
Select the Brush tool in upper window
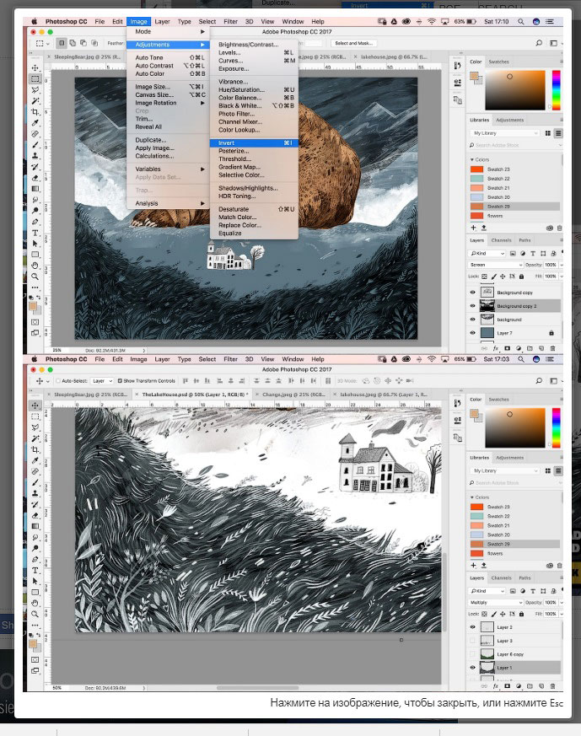[35, 145]
